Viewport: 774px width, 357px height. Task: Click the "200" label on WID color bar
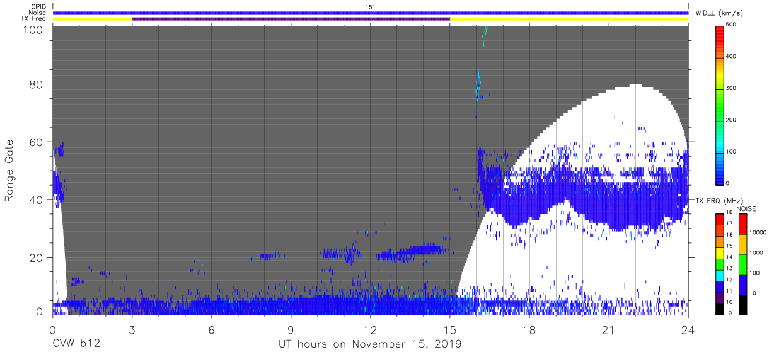(732, 120)
